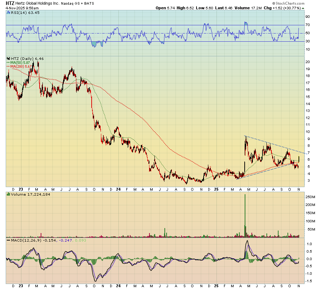Image resolution: width=321 pixels, height=289 pixels.
Task: Click the MACD(12,26,9) -0.154 label
Action: tap(34, 240)
